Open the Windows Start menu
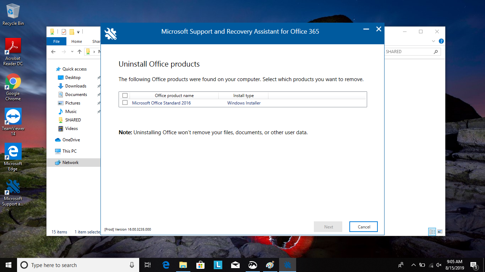Screen dimensions: 485x272 (x=9, y=265)
